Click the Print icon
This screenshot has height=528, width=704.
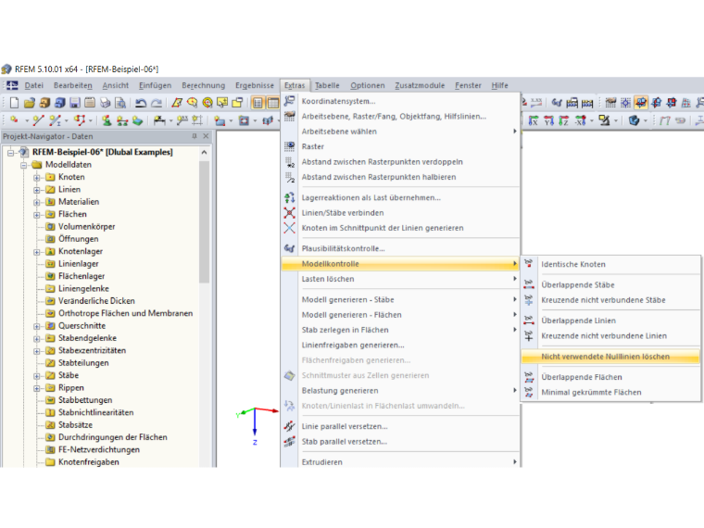105,103
